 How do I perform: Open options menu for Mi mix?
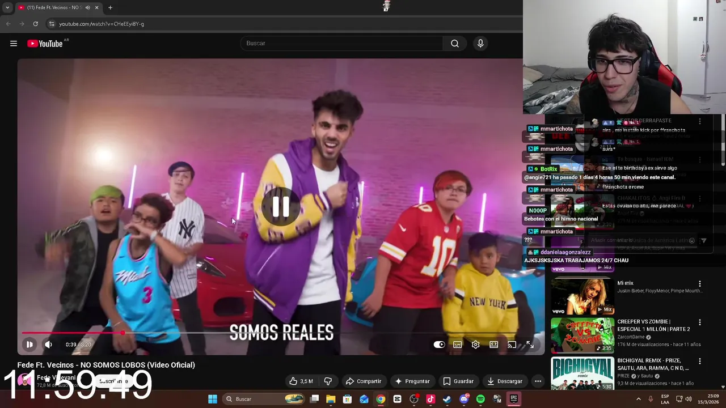point(699,283)
